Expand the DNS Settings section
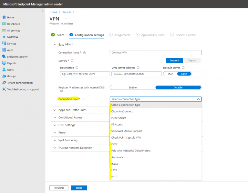Screen dimensions: 248x193 [x=55, y=125]
